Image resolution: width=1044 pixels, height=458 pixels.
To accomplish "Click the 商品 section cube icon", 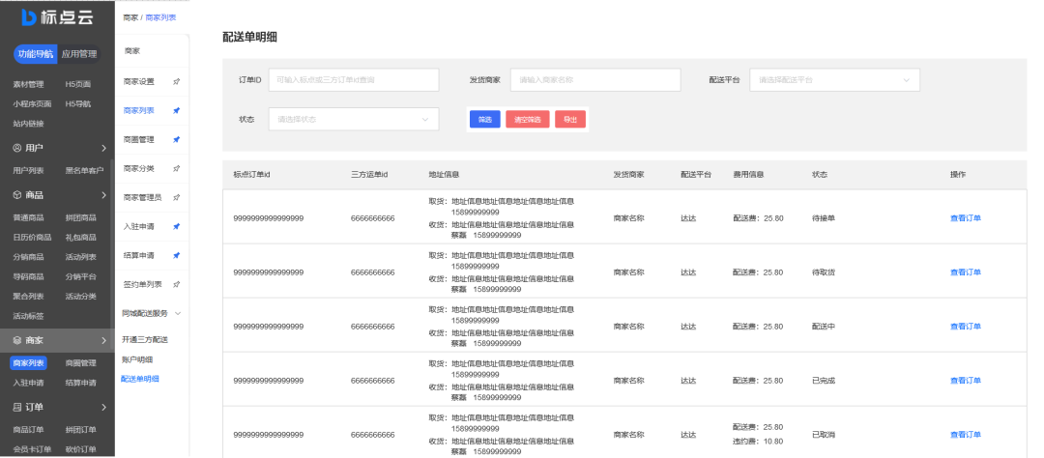I will [17, 195].
